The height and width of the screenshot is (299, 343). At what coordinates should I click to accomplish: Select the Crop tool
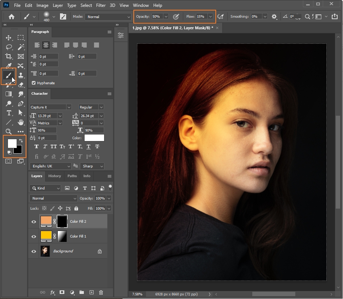click(x=9, y=56)
